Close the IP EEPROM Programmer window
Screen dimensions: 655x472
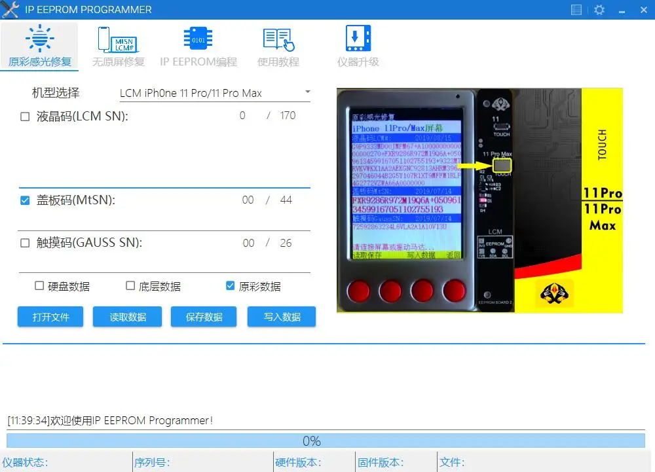tap(644, 10)
